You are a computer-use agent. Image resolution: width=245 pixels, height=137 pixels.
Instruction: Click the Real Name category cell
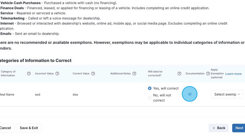(x=7, y=95)
